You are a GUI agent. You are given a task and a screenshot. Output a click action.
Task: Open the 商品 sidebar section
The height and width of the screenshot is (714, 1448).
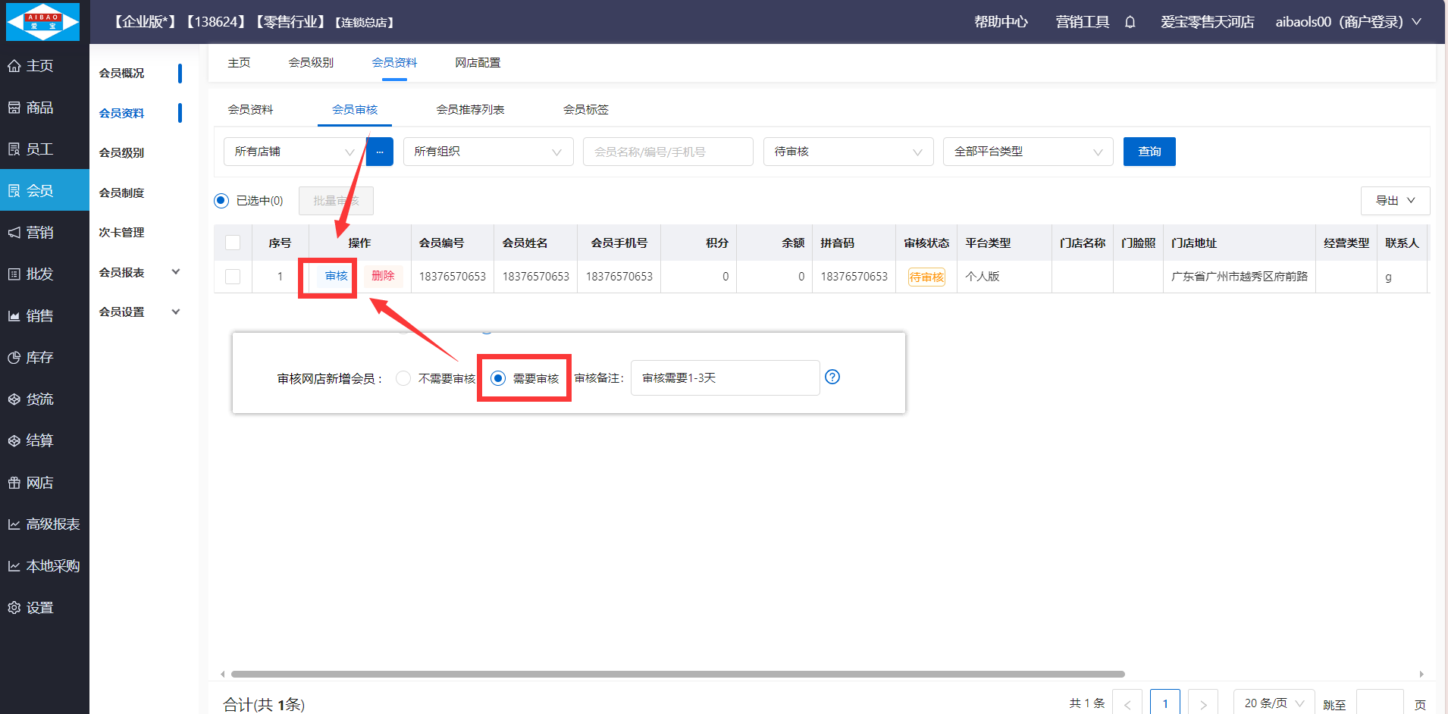39,108
